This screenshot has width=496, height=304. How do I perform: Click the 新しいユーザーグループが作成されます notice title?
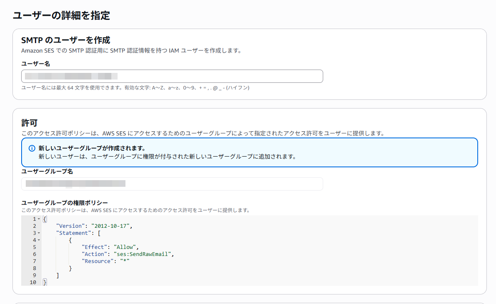tap(91, 148)
